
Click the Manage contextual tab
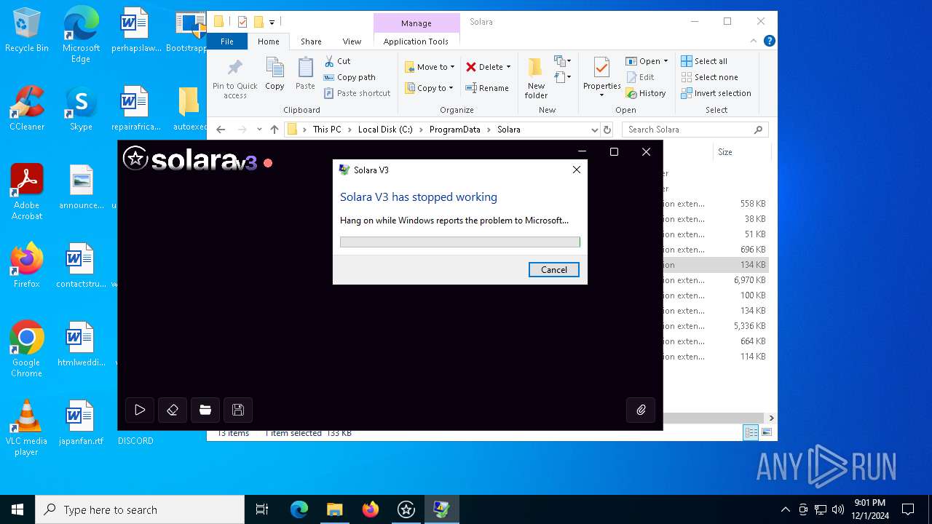pos(416,23)
